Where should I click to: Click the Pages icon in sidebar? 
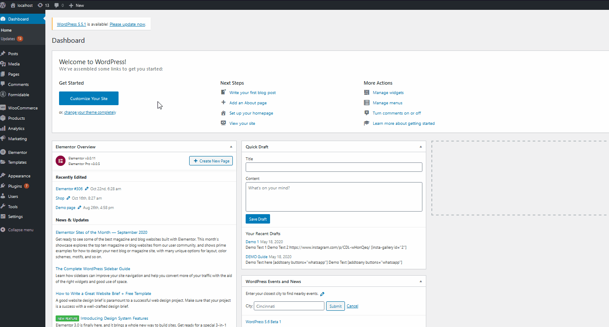[x=3, y=74]
